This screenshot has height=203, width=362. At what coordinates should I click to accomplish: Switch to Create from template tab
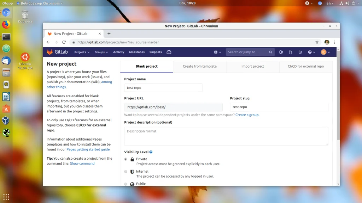click(200, 66)
